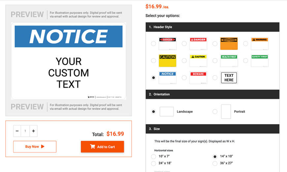Pick the yellow CAUTION header style icon
This screenshot has width=287, height=172.
click(x=167, y=60)
